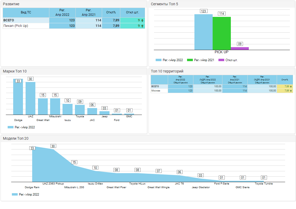Click green up arrow in Развитие ВСЕГО row
Image resolution: width=296 pixels, height=209 pixels.
click(142, 20)
